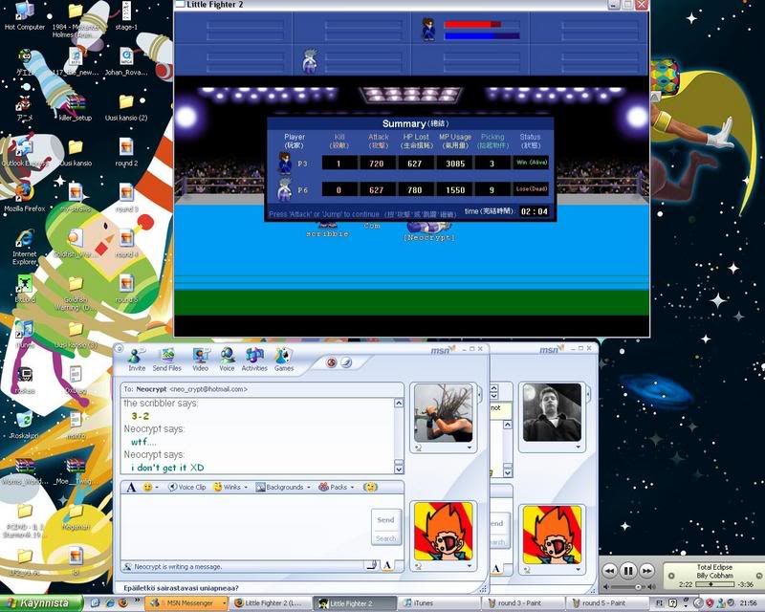Open the Activities icon in MSN
The height and width of the screenshot is (612, 765).
click(x=254, y=358)
